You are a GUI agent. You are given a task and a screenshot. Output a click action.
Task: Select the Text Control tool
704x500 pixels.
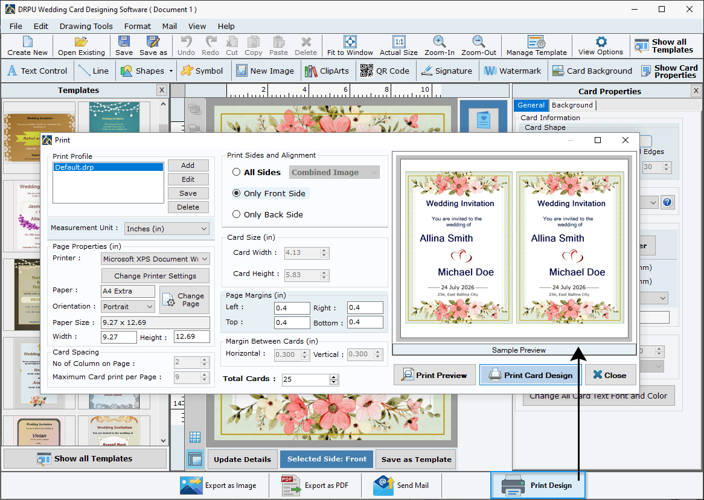[x=37, y=71]
